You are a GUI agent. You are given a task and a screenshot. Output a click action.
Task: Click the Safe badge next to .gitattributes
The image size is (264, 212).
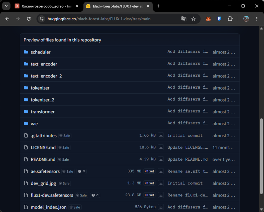[x=65, y=136]
